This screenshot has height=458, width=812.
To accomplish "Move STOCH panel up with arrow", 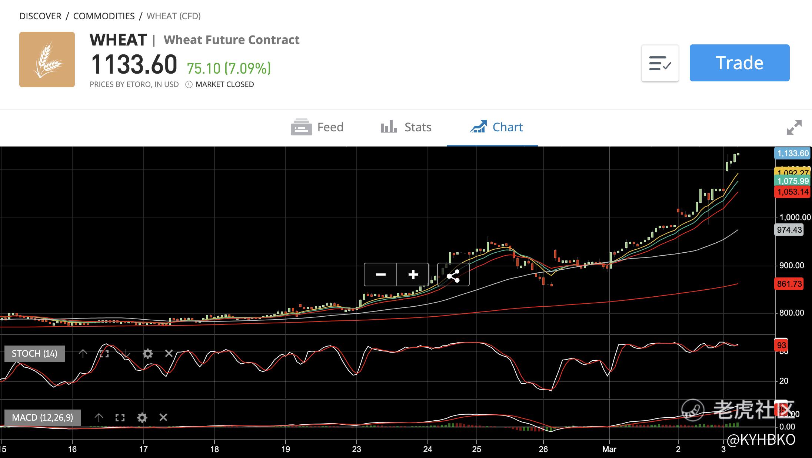I will tap(83, 354).
